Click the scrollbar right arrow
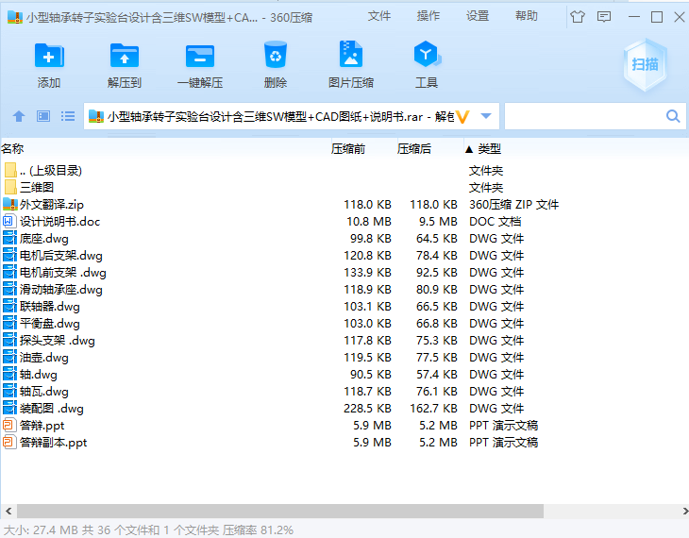 (x=684, y=512)
